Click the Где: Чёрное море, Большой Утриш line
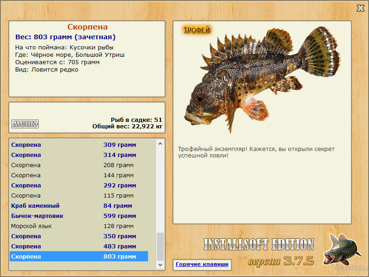Screen dimensions: 369x277 pos(70,55)
